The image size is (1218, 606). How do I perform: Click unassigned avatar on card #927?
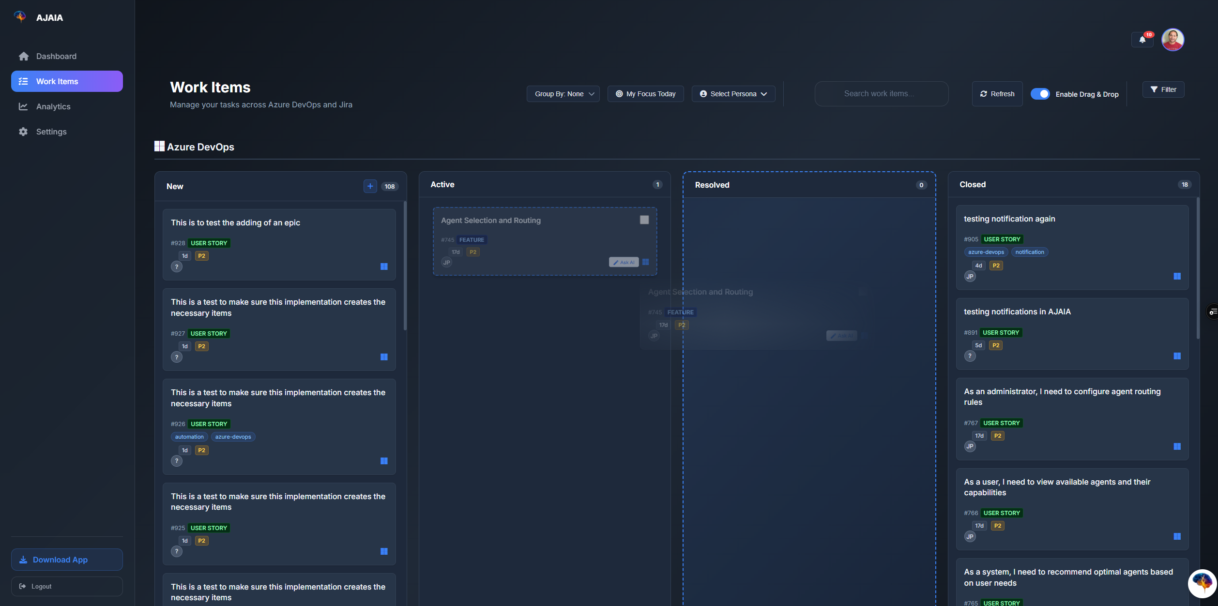click(177, 357)
